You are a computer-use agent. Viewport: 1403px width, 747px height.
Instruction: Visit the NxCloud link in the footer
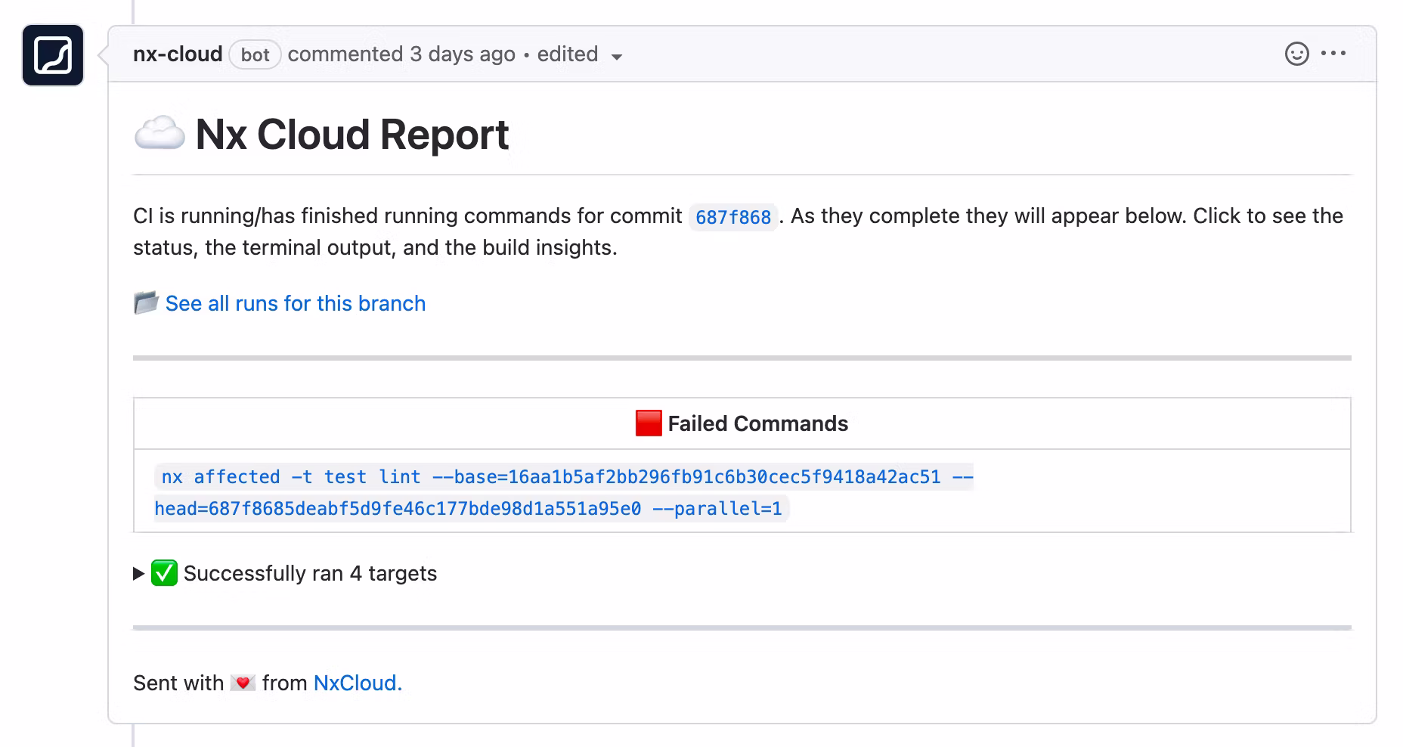[357, 683]
